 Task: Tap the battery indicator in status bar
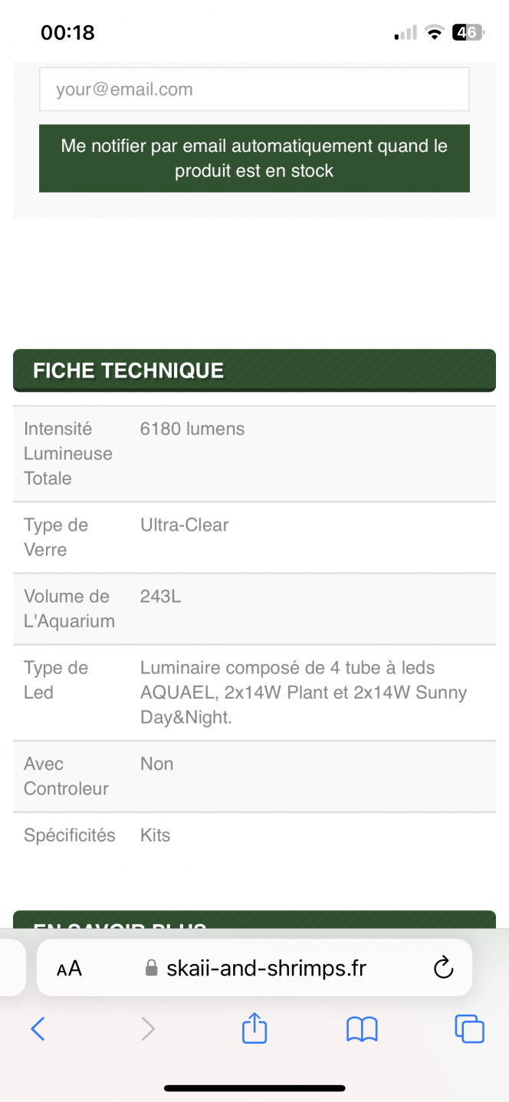(x=467, y=32)
